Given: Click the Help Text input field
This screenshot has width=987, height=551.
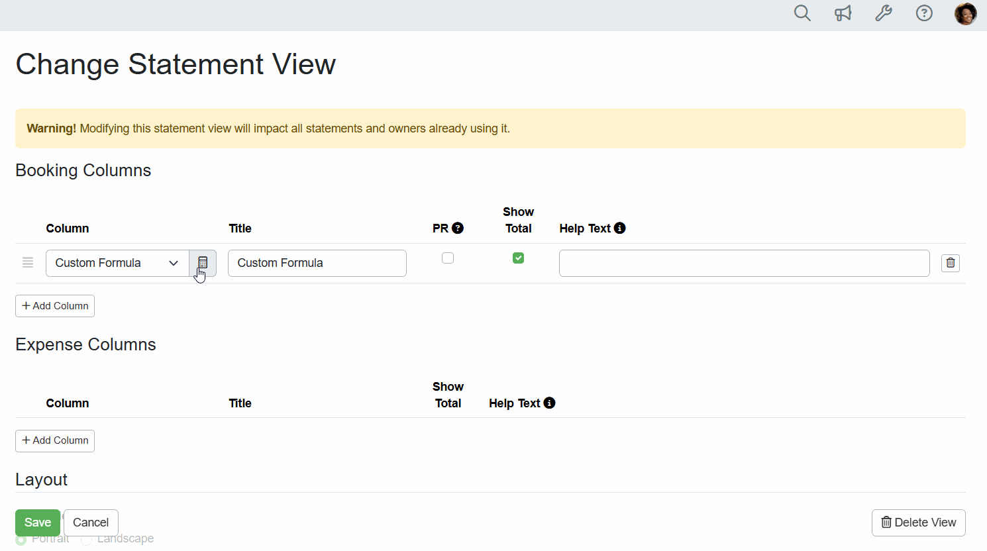Looking at the screenshot, I should 744,263.
